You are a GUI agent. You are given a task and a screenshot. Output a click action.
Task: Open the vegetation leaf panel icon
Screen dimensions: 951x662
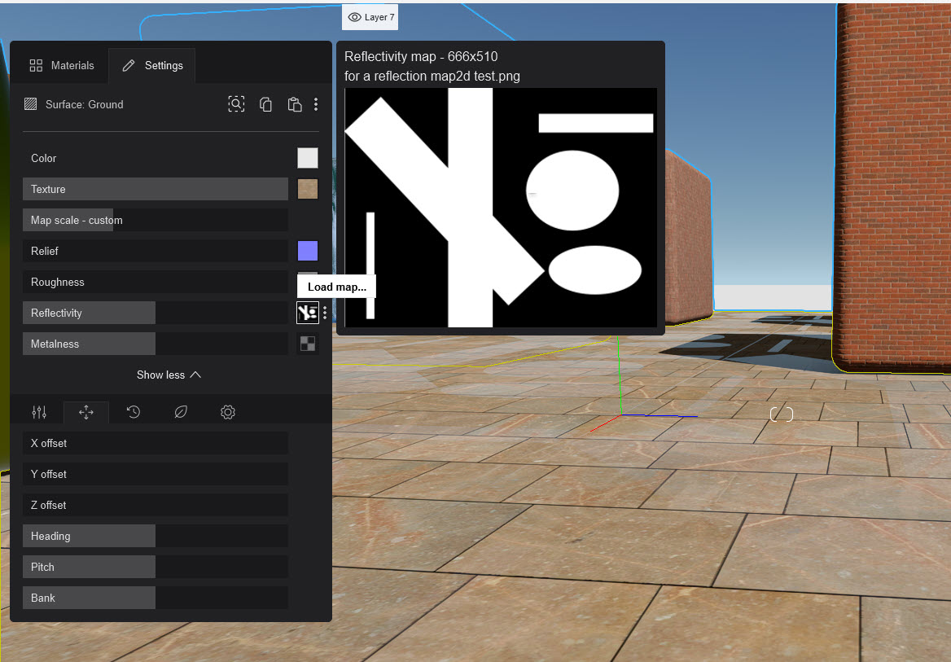[x=180, y=412]
